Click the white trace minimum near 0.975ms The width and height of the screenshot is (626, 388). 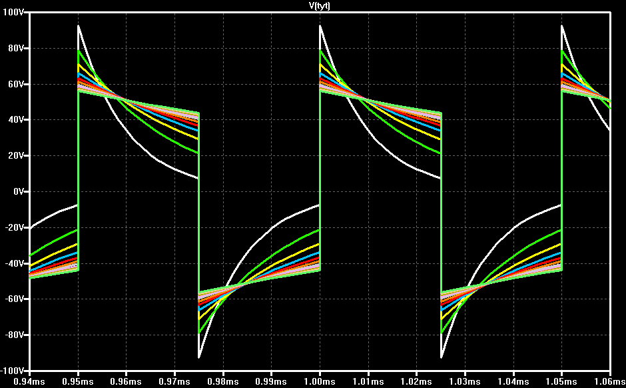[199, 357]
